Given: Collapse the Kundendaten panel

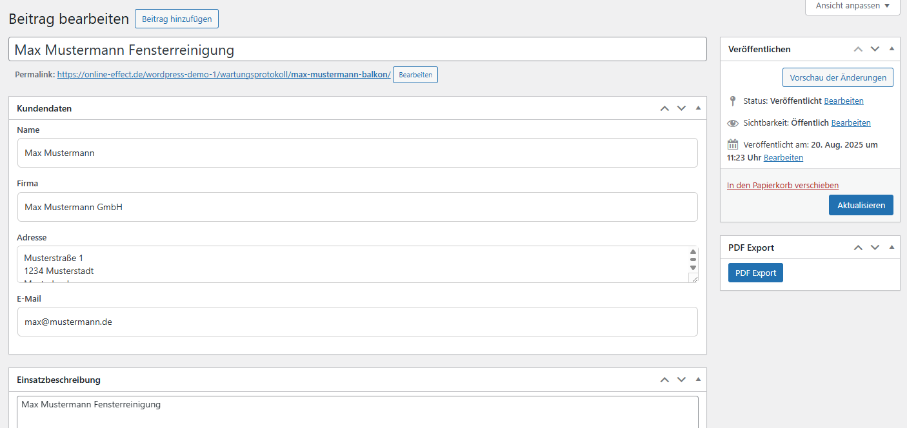Looking at the screenshot, I should coord(698,108).
